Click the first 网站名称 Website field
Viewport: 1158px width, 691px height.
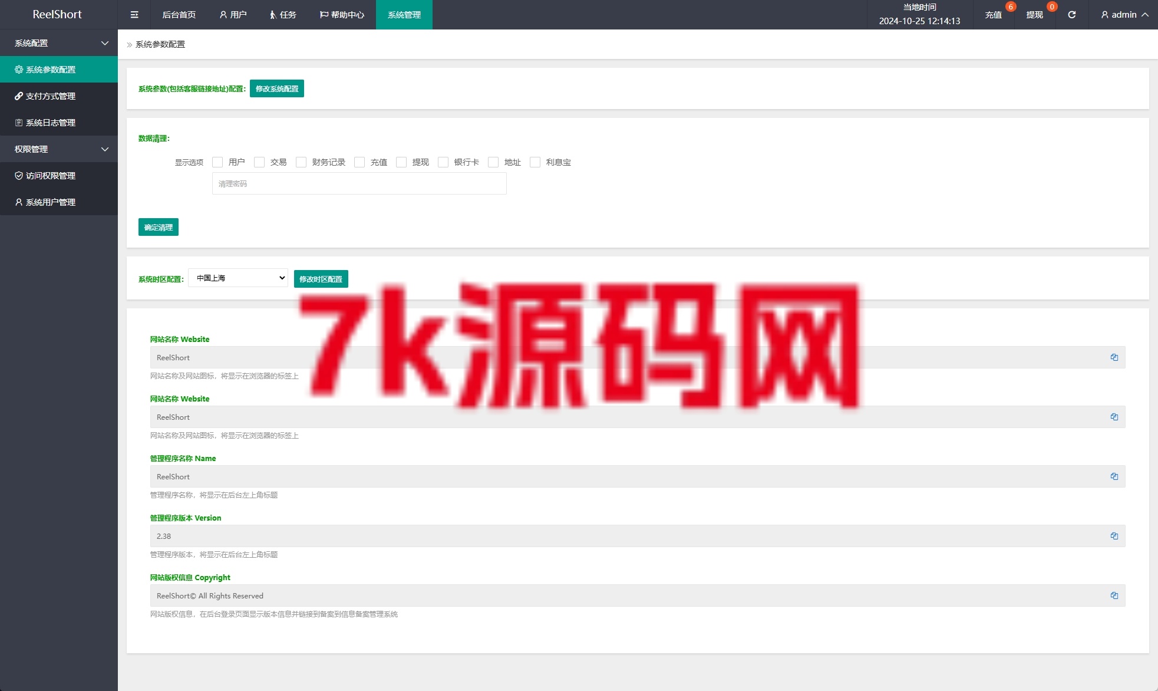pyautogui.click(x=638, y=357)
